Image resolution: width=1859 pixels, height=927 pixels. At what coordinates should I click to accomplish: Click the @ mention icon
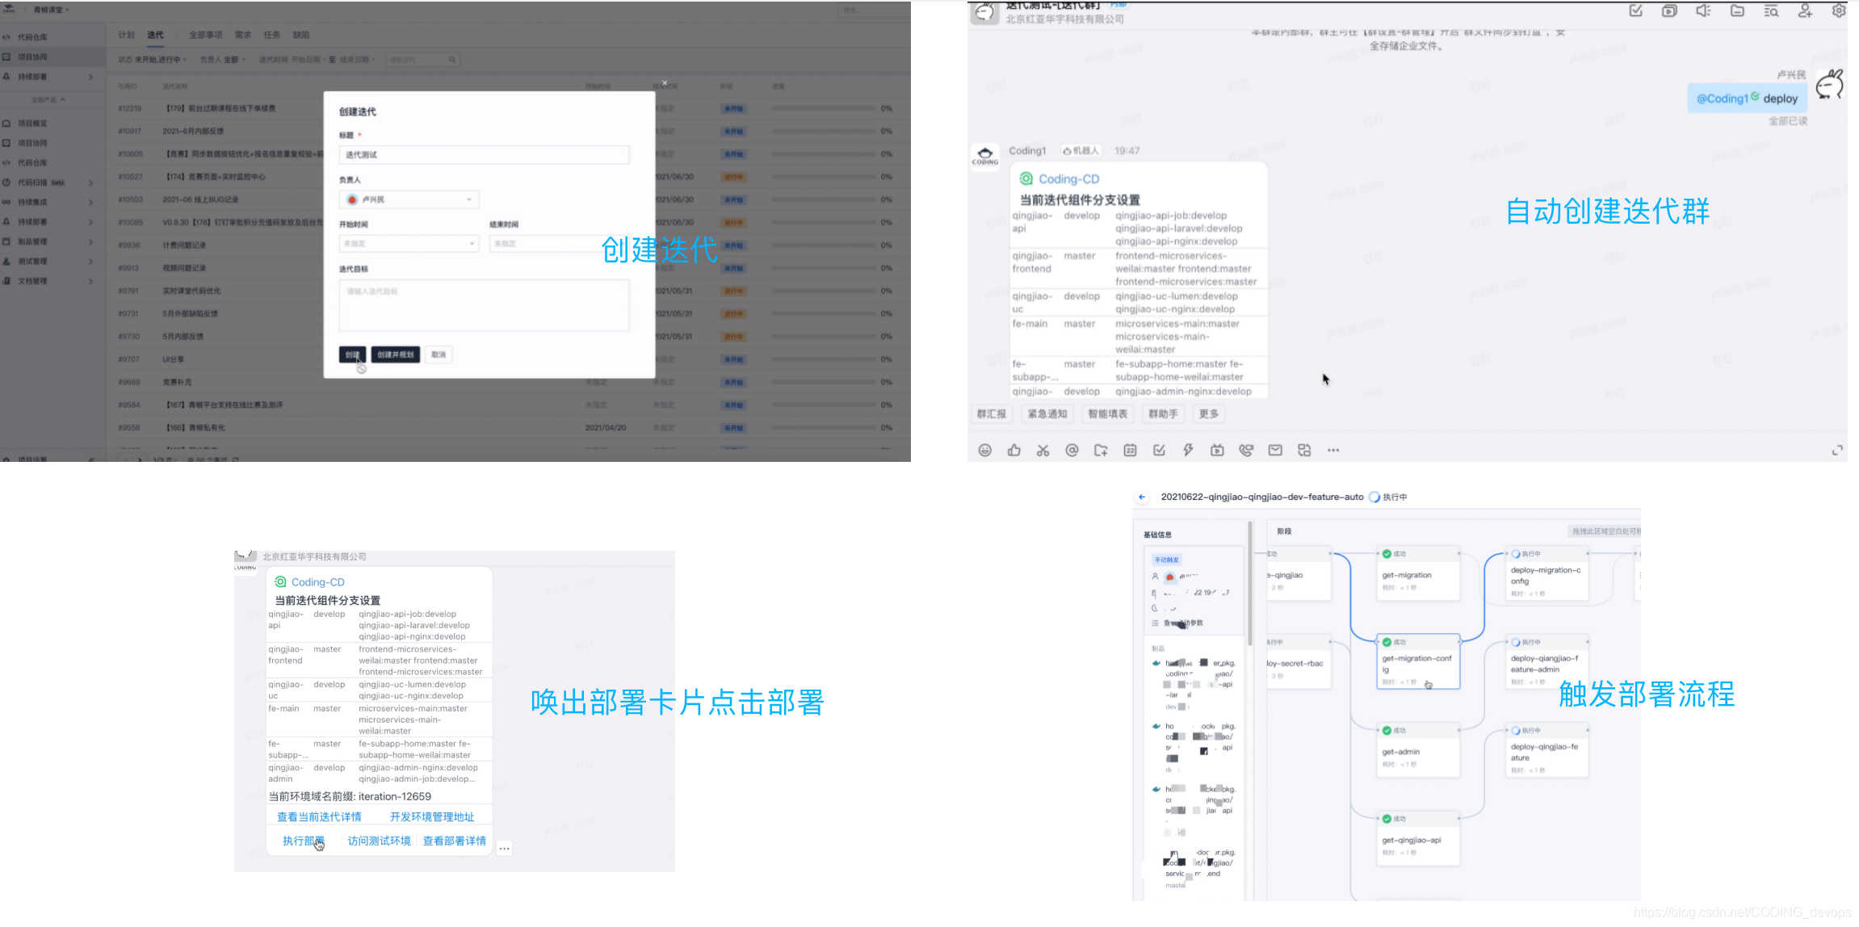pyautogui.click(x=1072, y=451)
